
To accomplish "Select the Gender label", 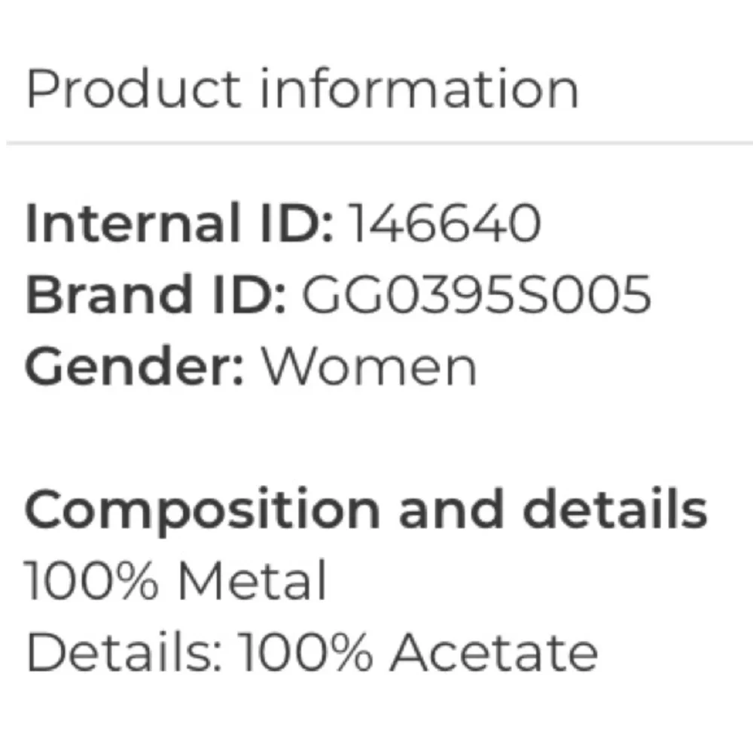I will tap(135, 366).
